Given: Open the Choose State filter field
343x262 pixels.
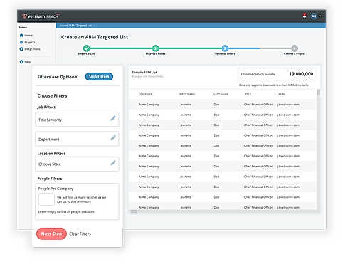Looking at the screenshot, I should [77, 164].
